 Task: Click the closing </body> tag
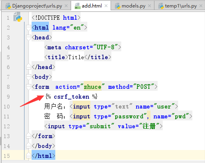click(x=43, y=146)
